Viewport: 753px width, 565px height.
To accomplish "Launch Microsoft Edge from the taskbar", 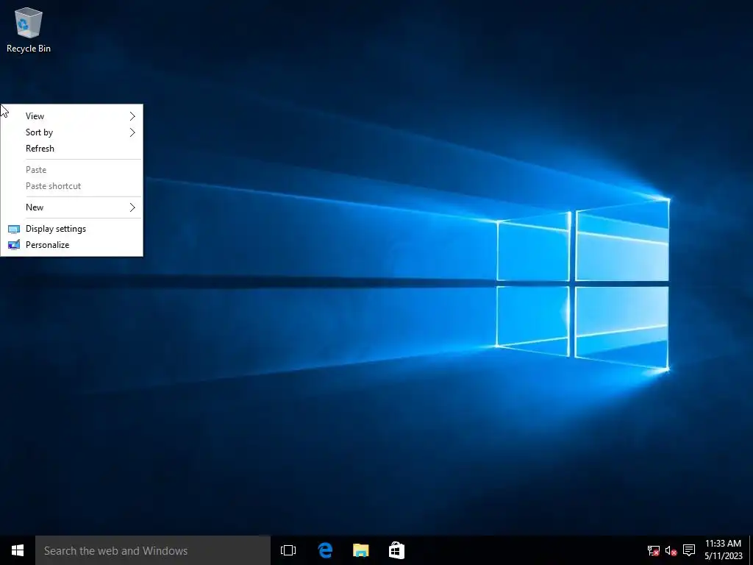I will [x=325, y=550].
